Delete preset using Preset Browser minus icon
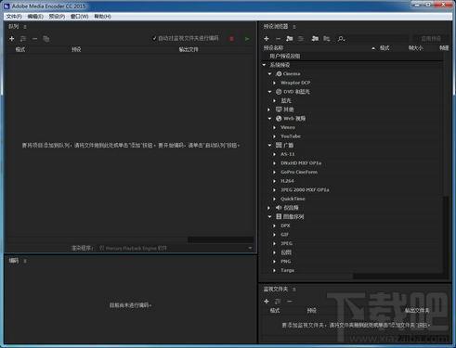 pos(278,39)
